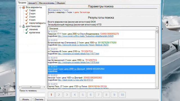Click the checkmark icon beside 3-ком
The height and width of the screenshot is (101, 180).
point(27,17)
